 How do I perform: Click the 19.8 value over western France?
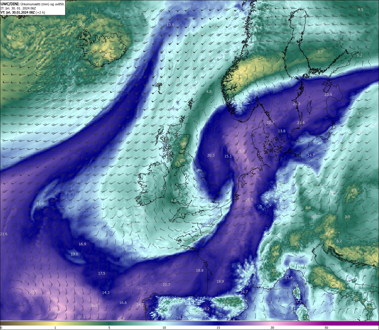click(x=200, y=271)
